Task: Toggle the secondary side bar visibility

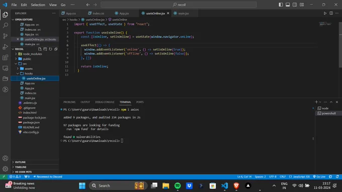Action: [x=295, y=5]
